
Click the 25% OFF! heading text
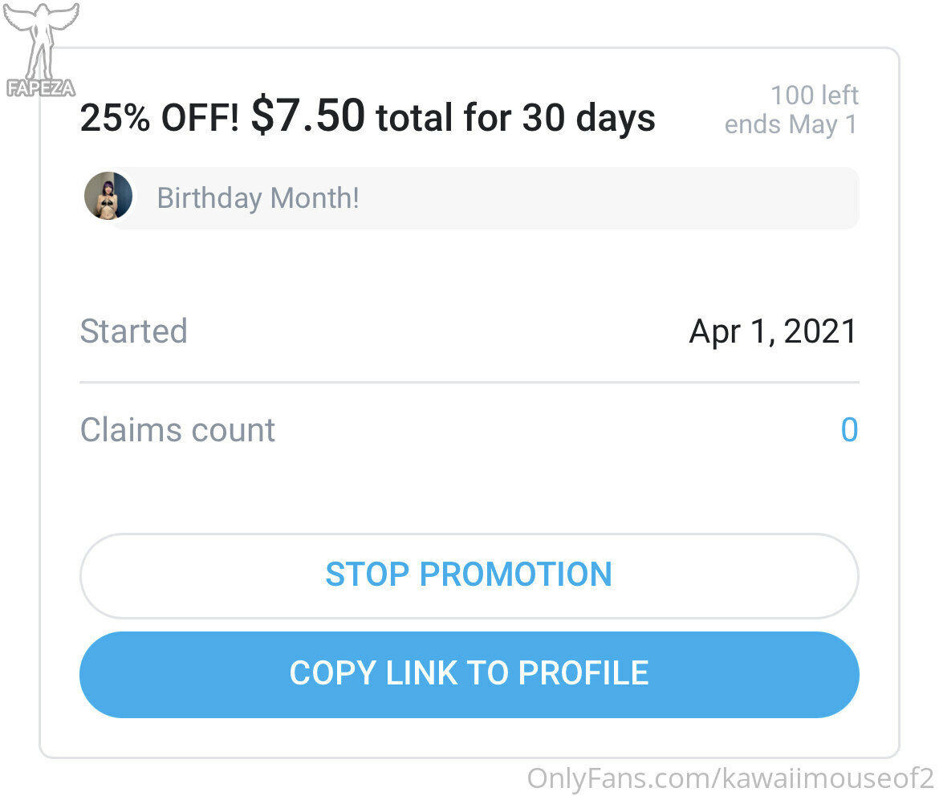pos(159,119)
